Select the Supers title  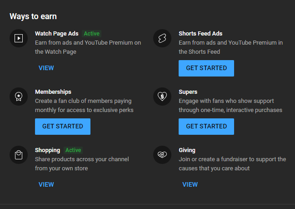coord(188,92)
